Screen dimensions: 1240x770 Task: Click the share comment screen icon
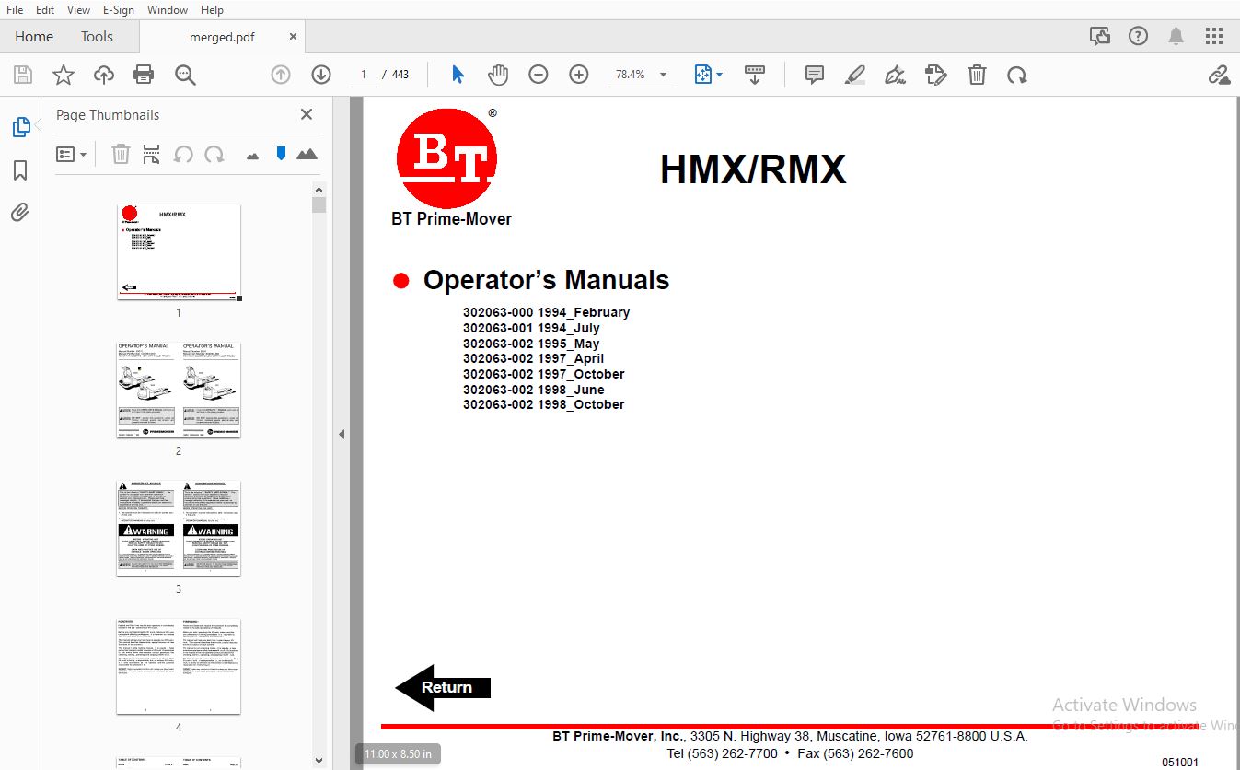[1099, 36]
